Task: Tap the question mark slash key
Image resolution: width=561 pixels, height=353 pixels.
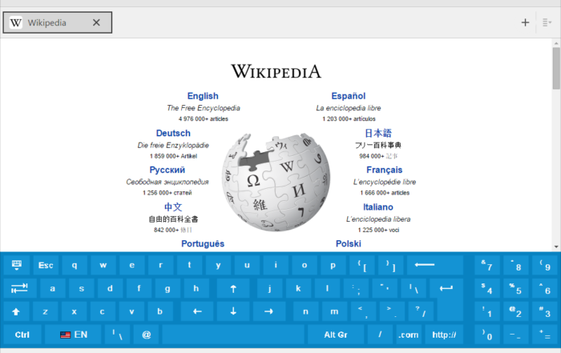Action: [x=421, y=311]
